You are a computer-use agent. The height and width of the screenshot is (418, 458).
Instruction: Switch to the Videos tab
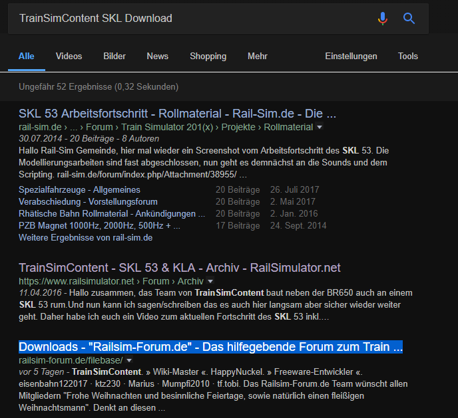[x=69, y=56]
